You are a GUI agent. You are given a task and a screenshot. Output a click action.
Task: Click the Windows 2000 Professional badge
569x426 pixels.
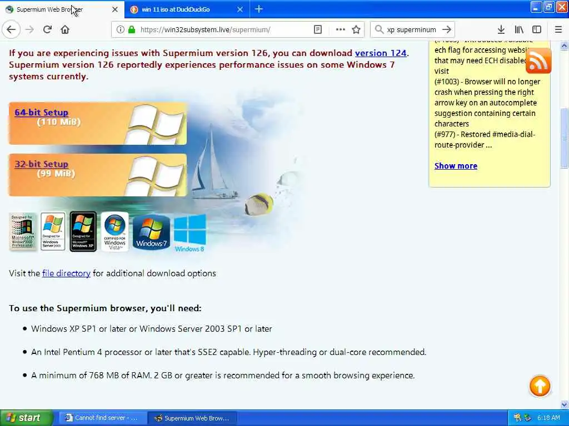[22, 232]
